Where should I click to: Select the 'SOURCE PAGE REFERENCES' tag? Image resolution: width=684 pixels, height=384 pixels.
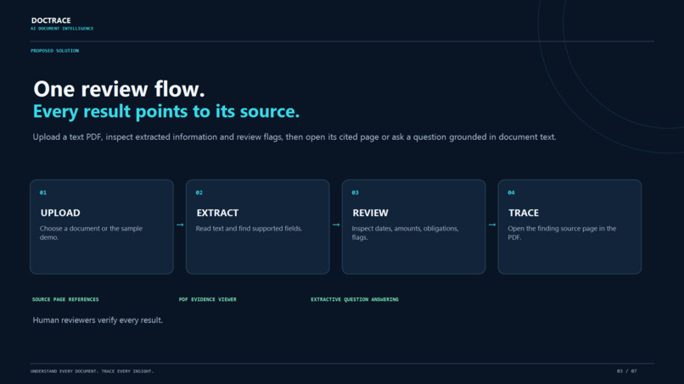(65, 299)
